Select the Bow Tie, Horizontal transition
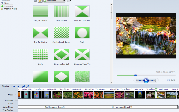 [82, 11]
